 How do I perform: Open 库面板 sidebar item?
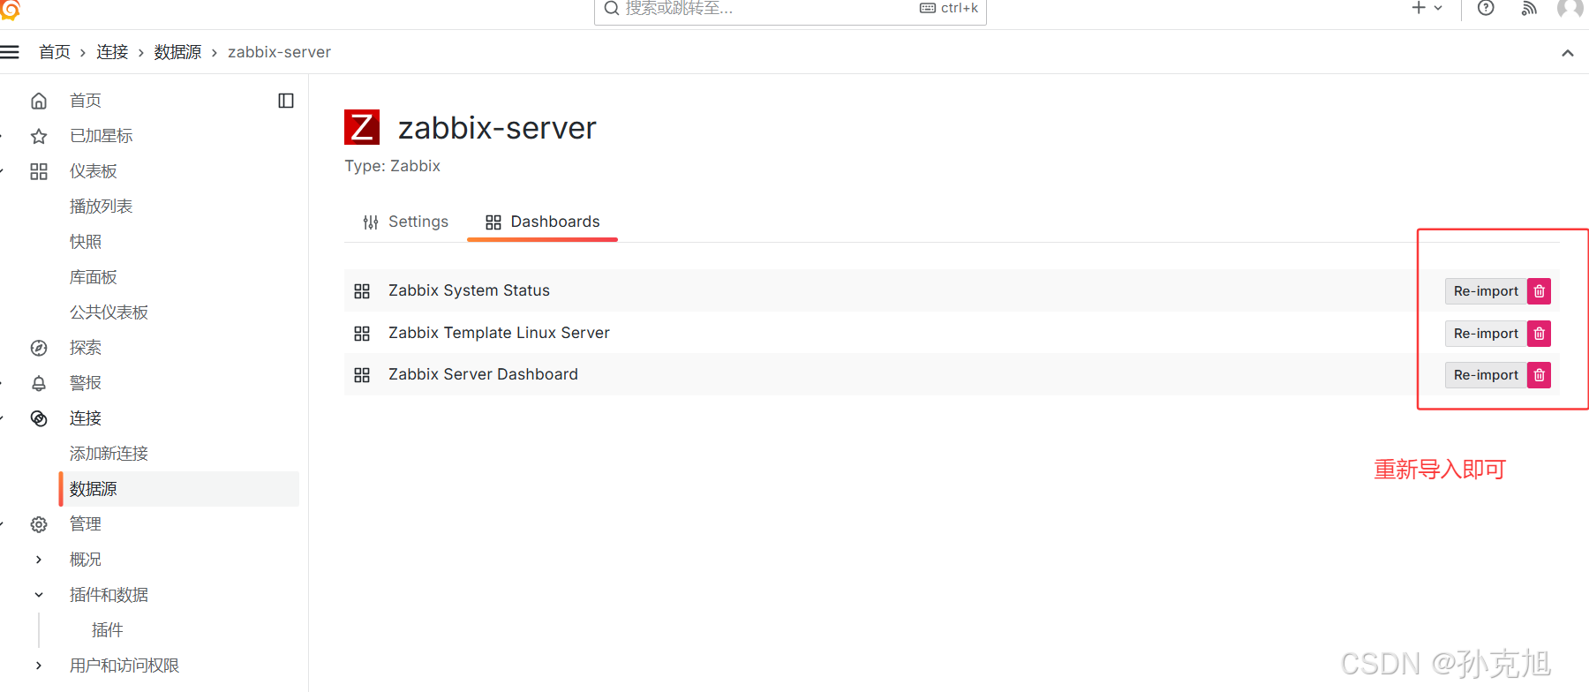pos(94,277)
